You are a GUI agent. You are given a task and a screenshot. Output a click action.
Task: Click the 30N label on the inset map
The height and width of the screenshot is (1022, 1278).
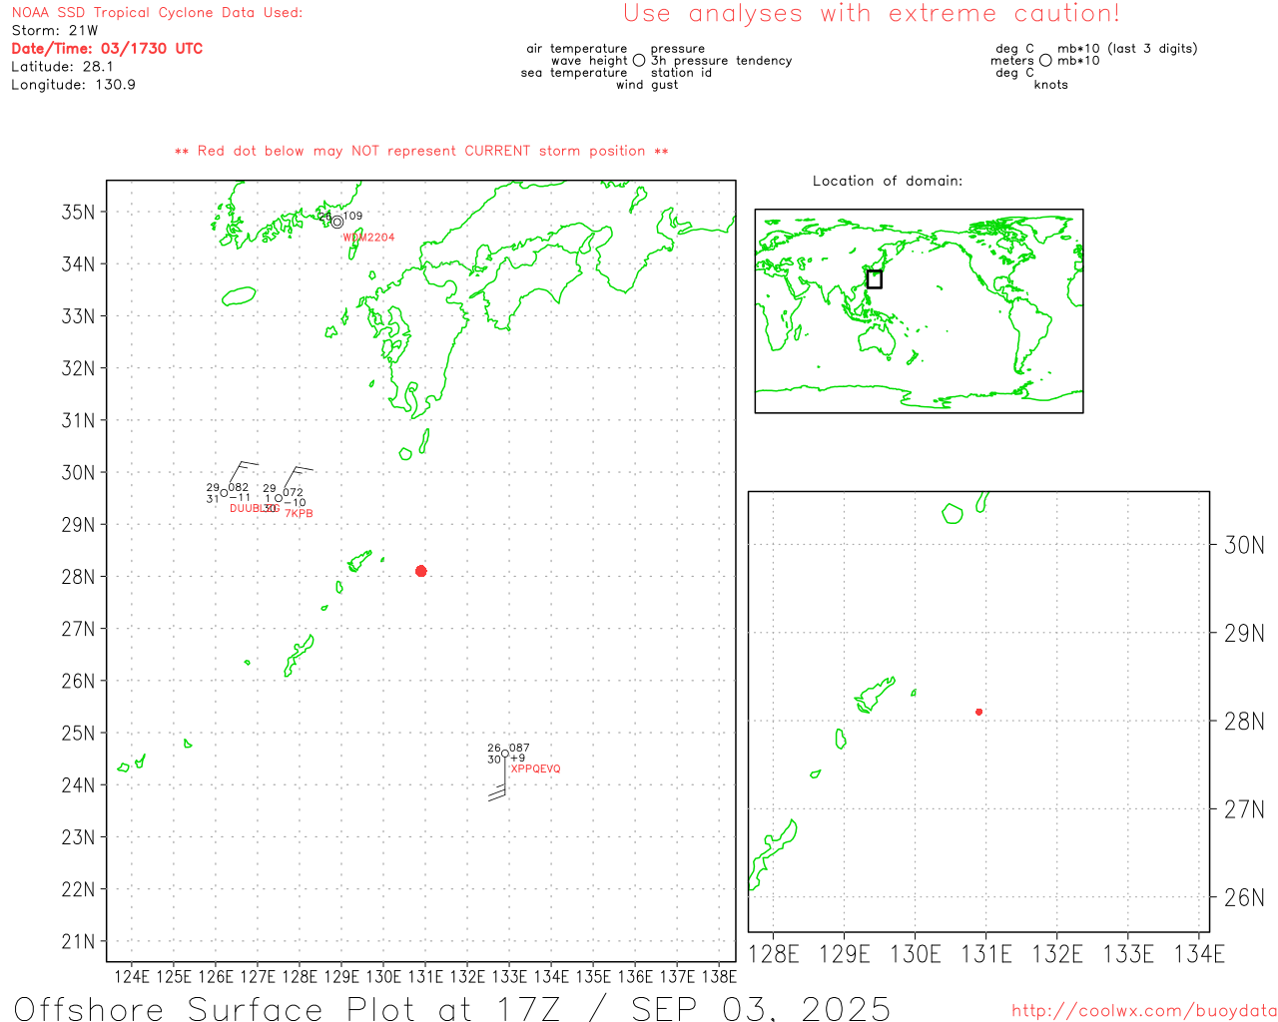[1244, 545]
